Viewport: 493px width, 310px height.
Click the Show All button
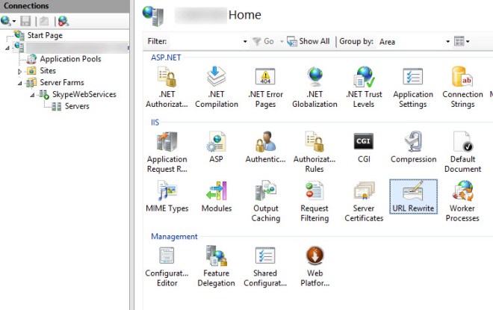308,42
